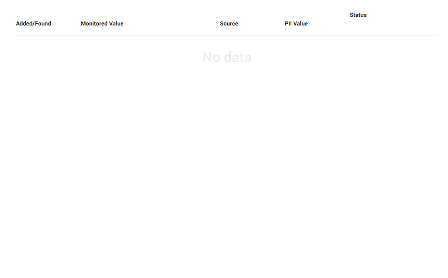Sort the table by Status
The height and width of the screenshot is (278, 448).
coord(358,15)
